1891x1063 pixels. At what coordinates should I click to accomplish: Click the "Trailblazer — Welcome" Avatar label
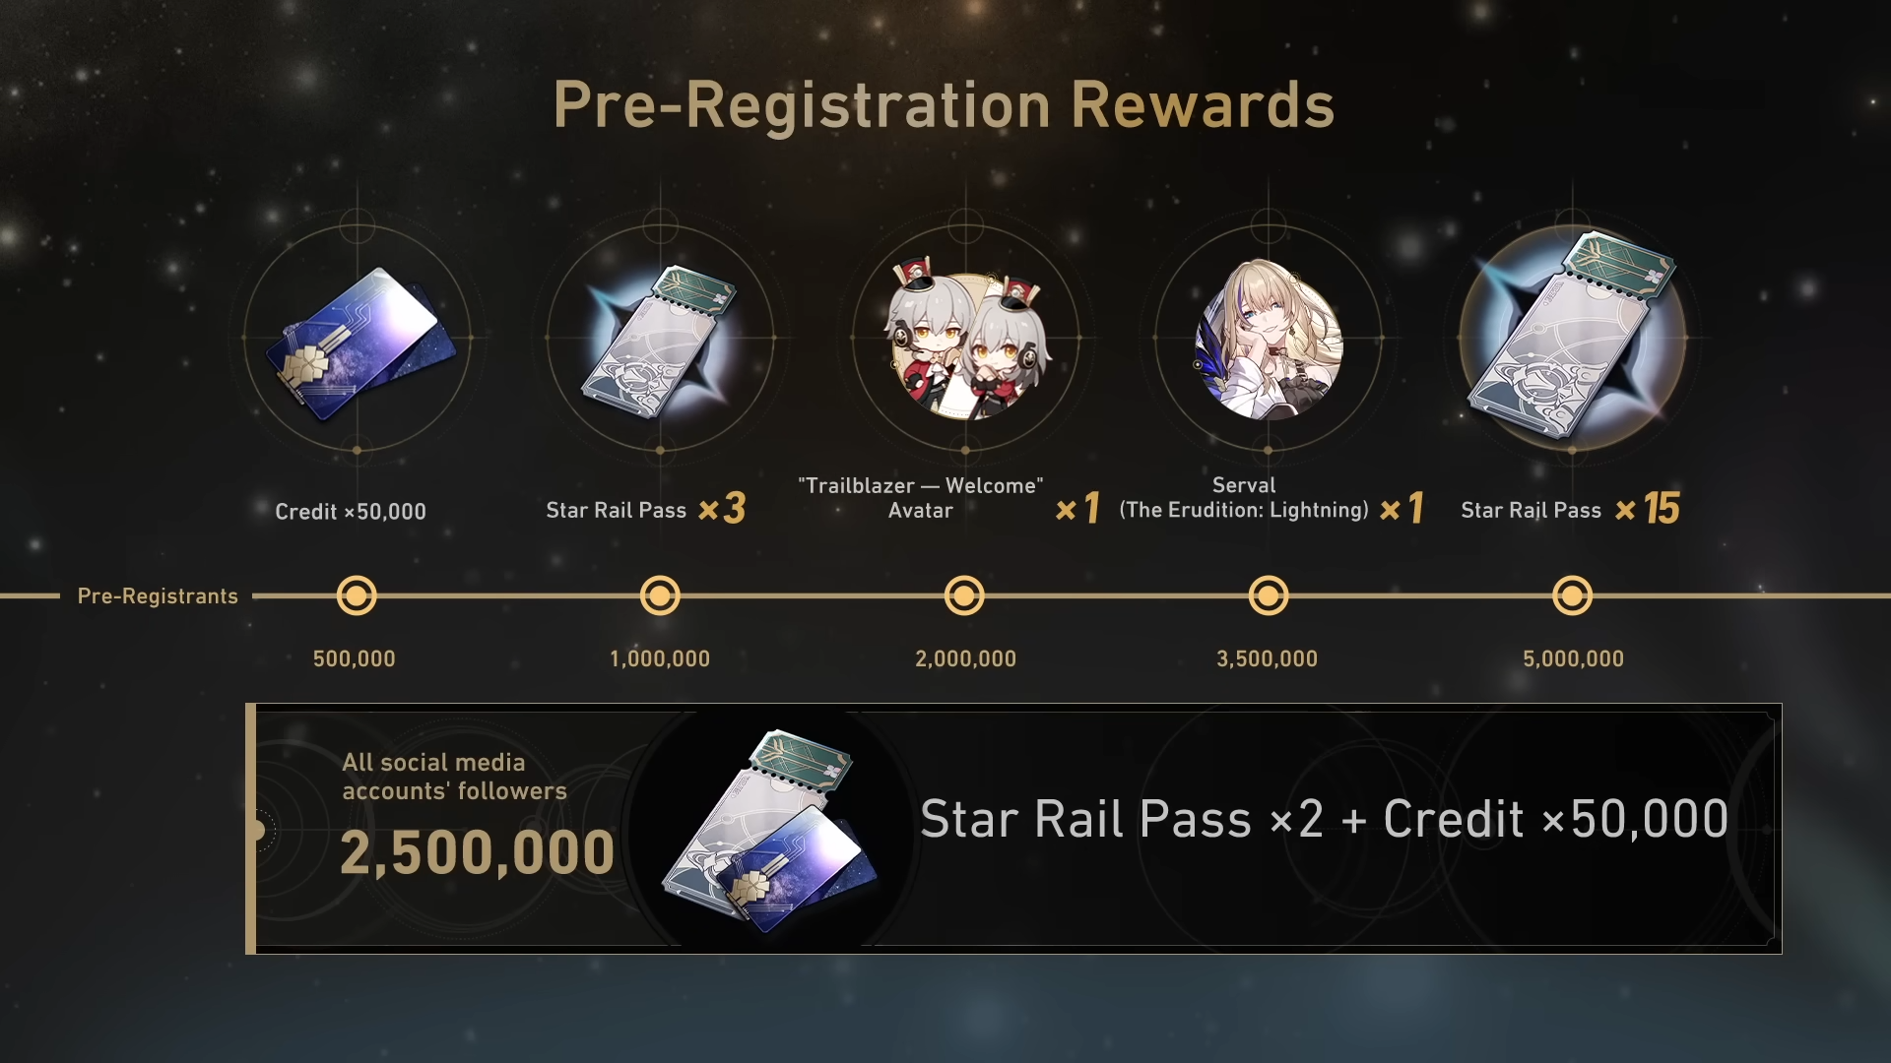[921, 498]
